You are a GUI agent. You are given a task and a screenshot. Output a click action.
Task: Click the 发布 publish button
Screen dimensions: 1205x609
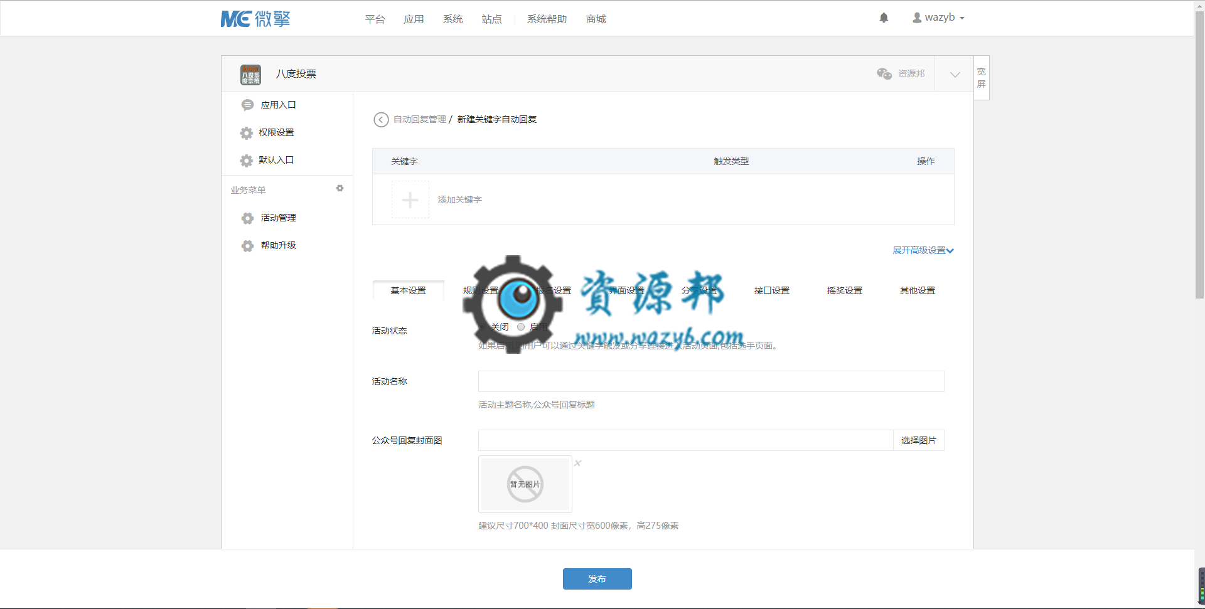point(597,579)
